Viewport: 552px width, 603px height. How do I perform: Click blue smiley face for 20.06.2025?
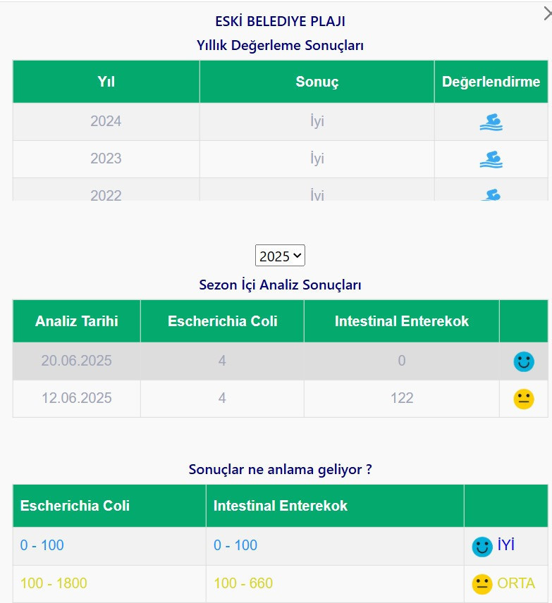point(523,362)
